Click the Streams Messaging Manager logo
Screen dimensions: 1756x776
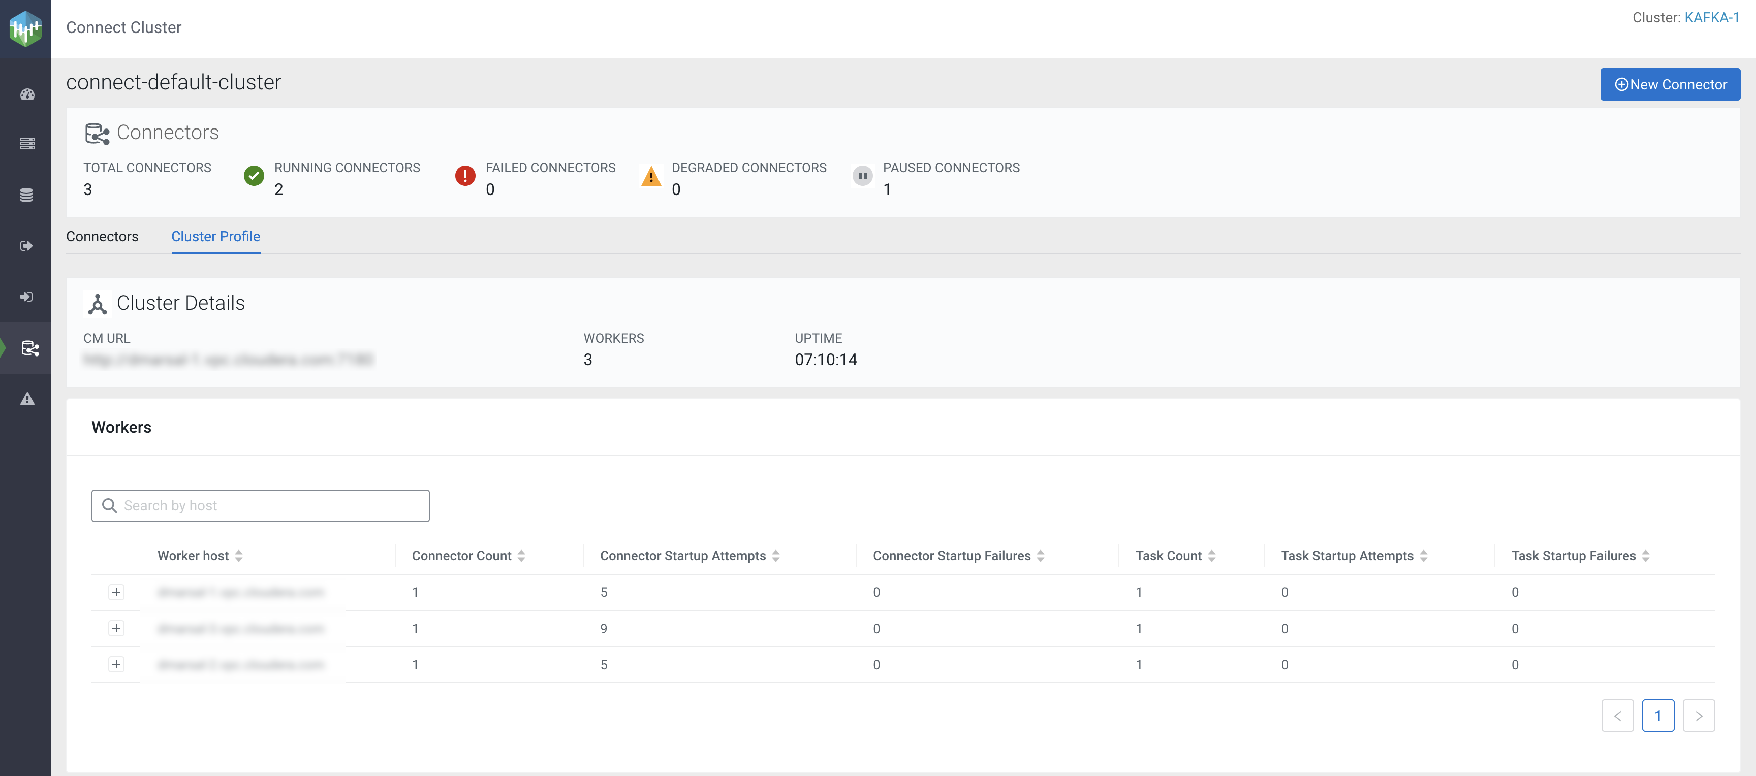[x=25, y=28]
